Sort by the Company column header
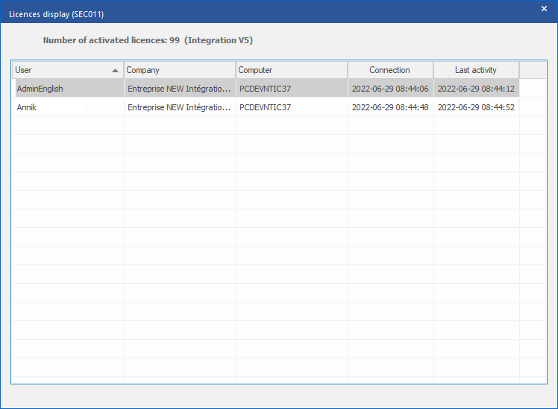The height and width of the screenshot is (409, 558). [x=179, y=70]
